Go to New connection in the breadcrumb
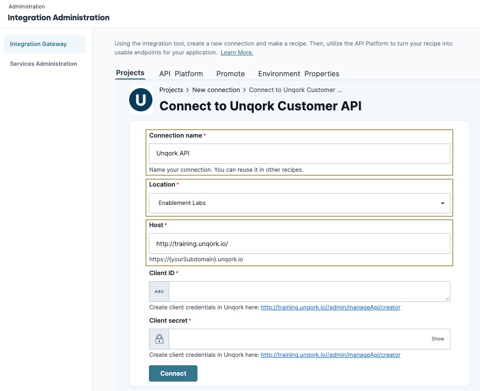Screen dimensions: 480x391 tap(216, 90)
